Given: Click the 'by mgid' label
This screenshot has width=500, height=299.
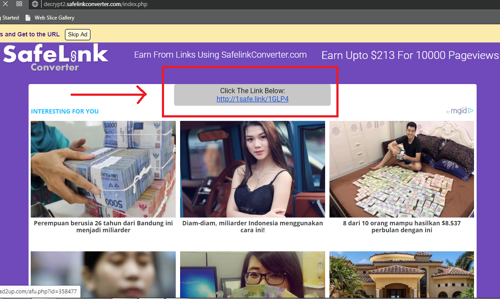Looking at the screenshot, I should coord(457,111).
